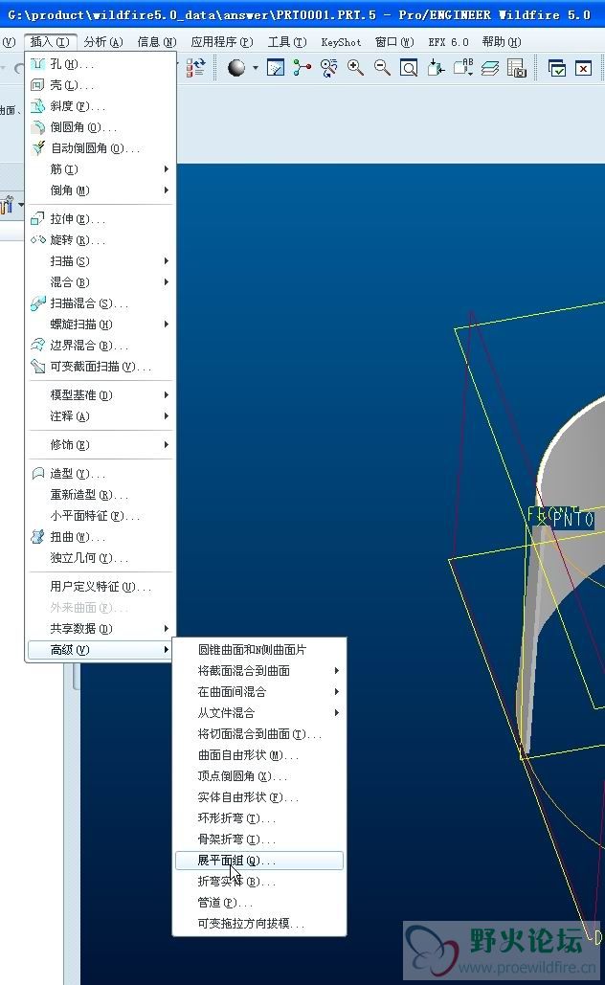Expand the 扫描 (Sweep) submenu

click(x=101, y=260)
